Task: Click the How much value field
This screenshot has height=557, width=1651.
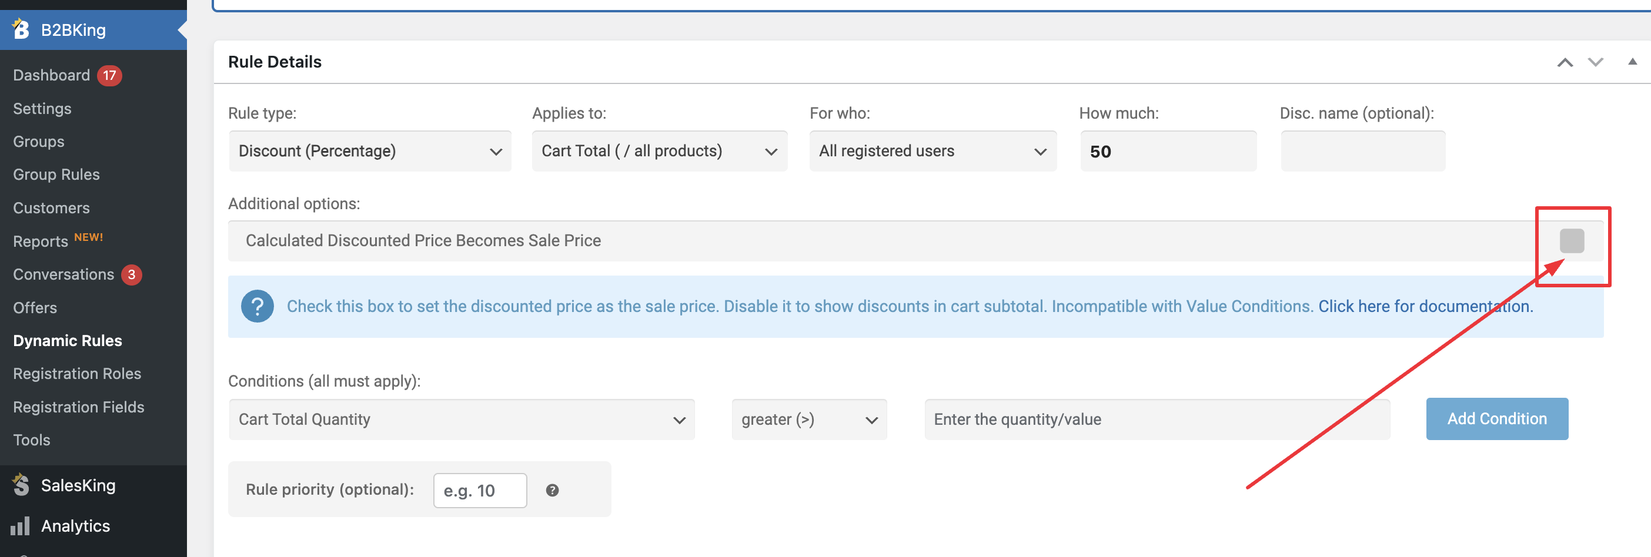Action: pos(1168,151)
